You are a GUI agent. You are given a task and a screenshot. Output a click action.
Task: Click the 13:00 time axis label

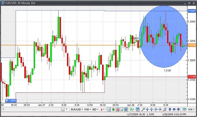point(90,105)
